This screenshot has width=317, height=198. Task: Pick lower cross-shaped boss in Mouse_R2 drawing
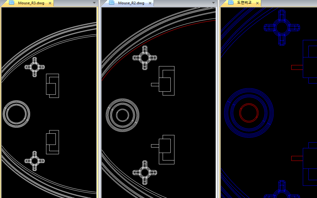(145, 173)
